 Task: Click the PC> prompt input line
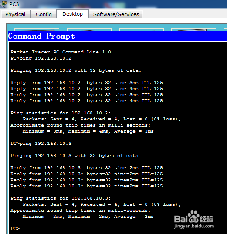(15, 228)
